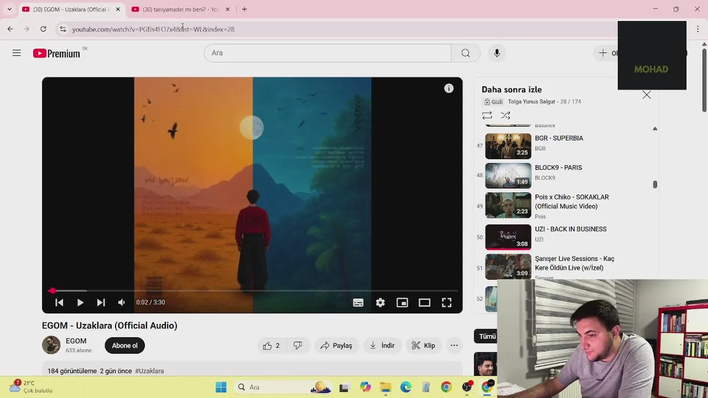Enter full screen mode

446,302
